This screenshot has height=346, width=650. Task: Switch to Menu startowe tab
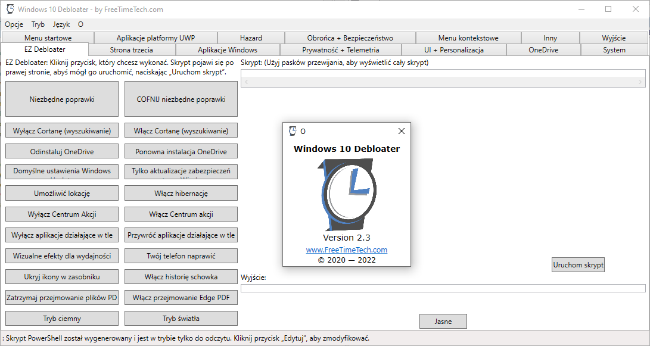click(x=48, y=38)
